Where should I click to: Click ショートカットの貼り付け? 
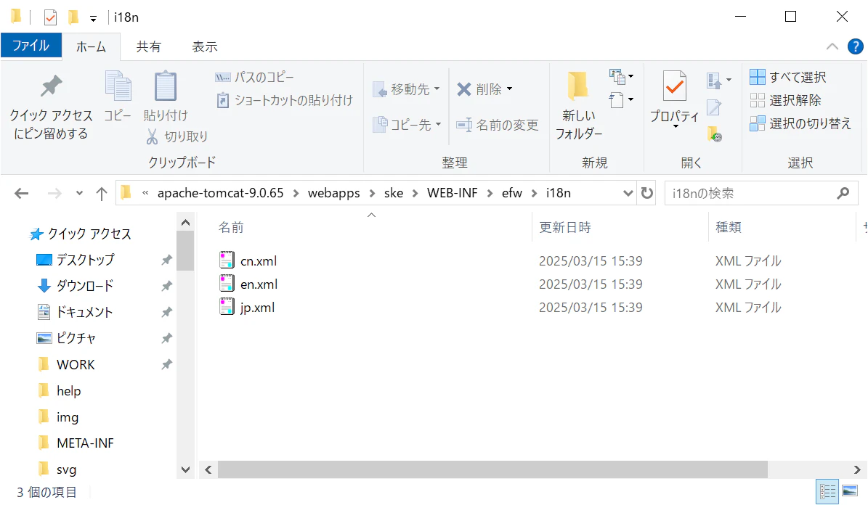(x=285, y=100)
